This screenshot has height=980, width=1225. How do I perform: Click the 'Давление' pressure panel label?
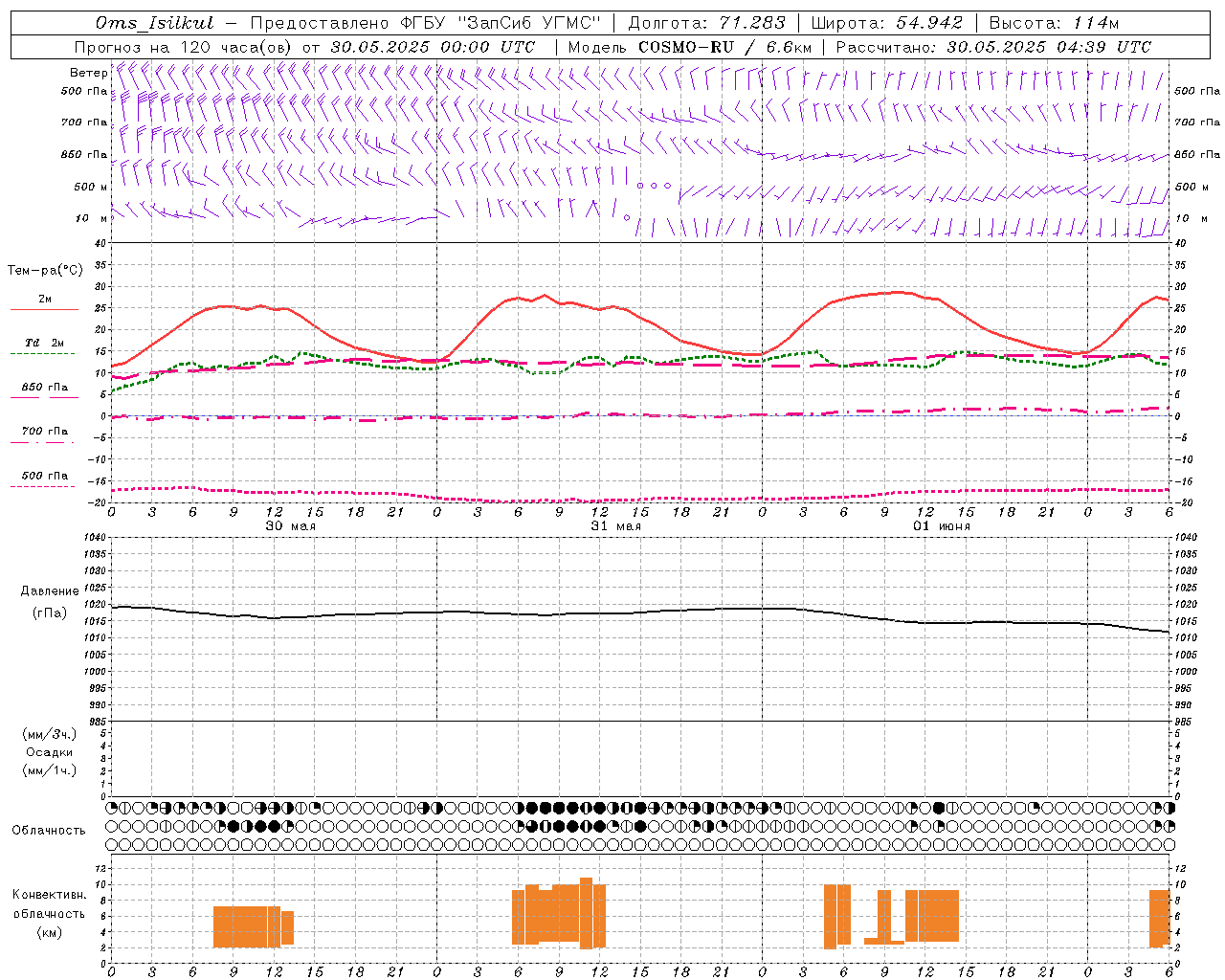50,591
